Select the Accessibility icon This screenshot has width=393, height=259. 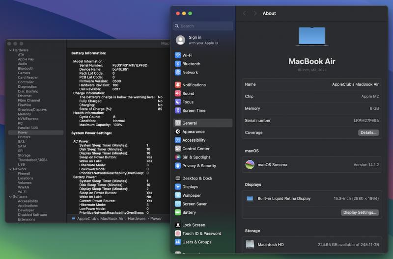point(178,140)
